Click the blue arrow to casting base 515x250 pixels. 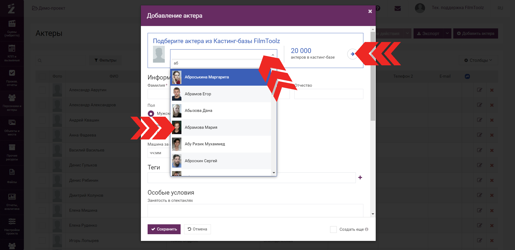352,54
